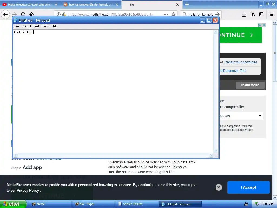Screen dimensions: 277x208
Task: Open Notepad Help menu
Action: click(x=55, y=26)
